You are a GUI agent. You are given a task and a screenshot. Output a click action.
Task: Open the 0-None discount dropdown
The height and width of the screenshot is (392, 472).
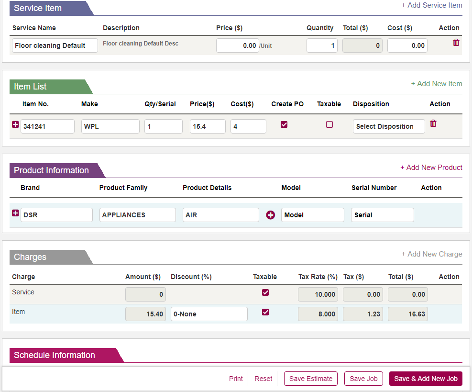209,314
